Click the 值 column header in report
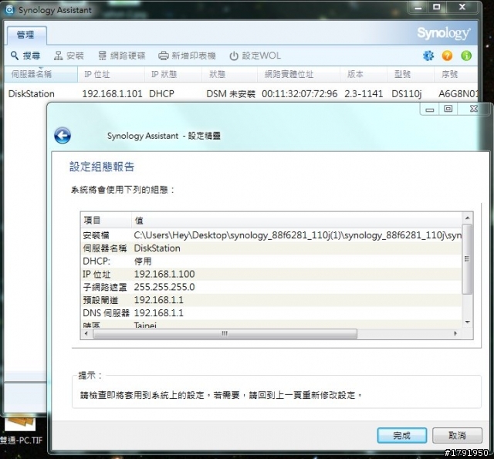This screenshot has height=459, width=494. pos(296,220)
